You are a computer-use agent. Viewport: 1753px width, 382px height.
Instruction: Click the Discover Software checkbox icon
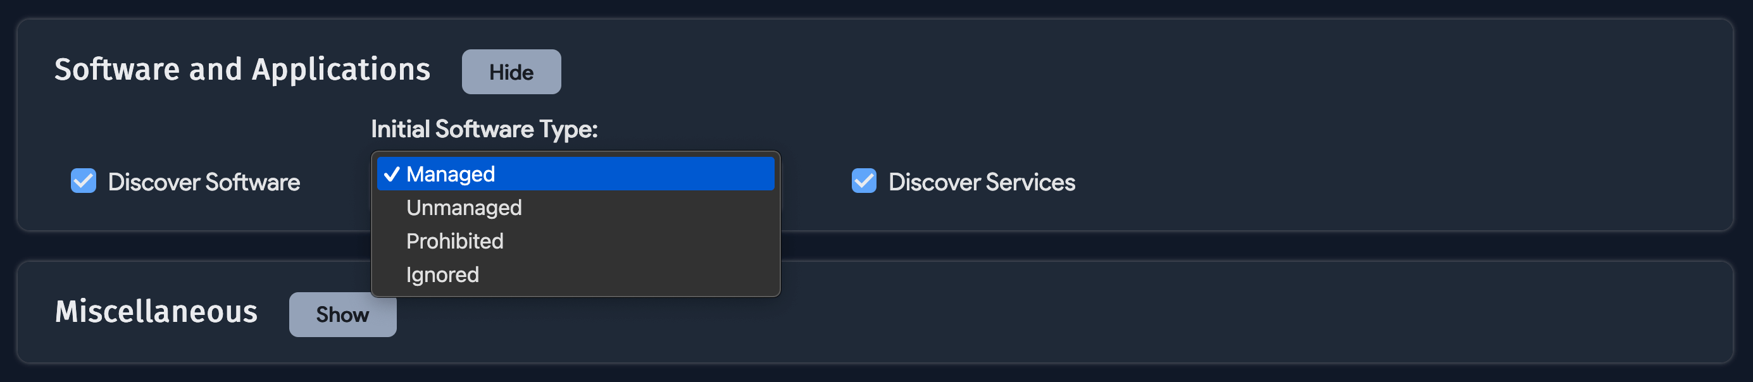click(83, 182)
